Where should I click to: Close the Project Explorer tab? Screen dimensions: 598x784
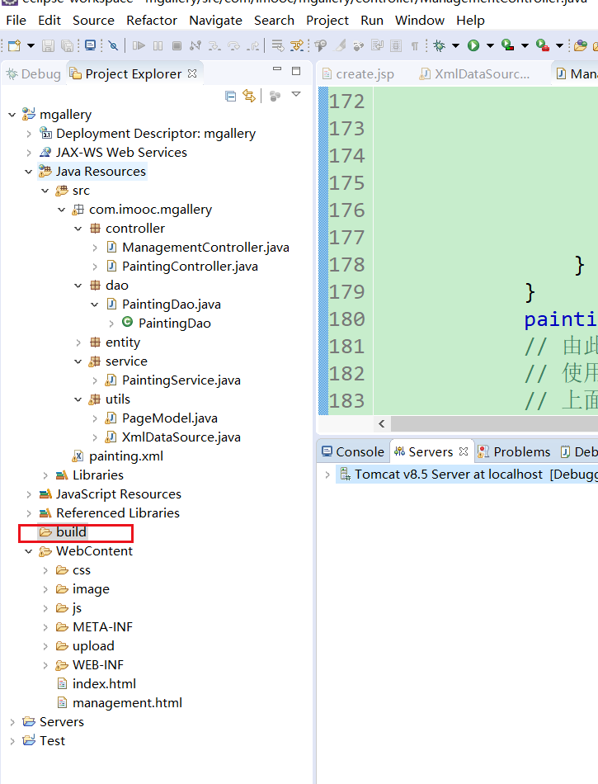(192, 73)
